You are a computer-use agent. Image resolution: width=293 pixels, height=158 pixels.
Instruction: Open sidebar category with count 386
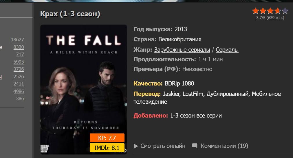pos(20,98)
